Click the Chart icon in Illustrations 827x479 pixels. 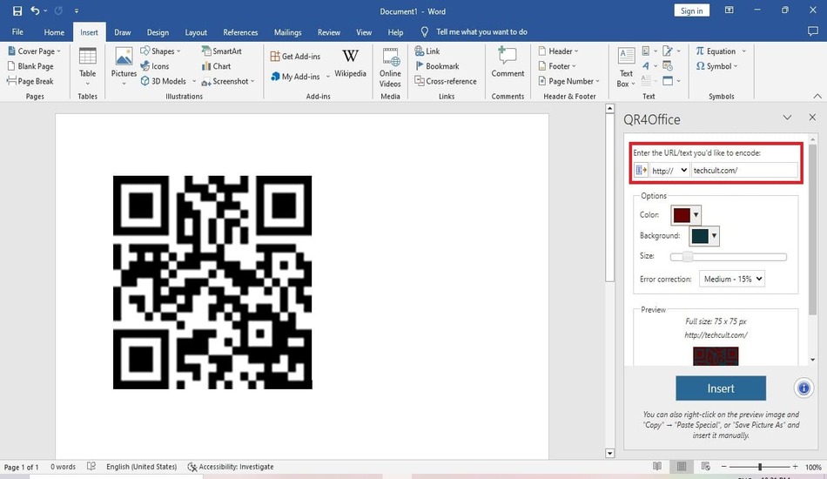216,66
